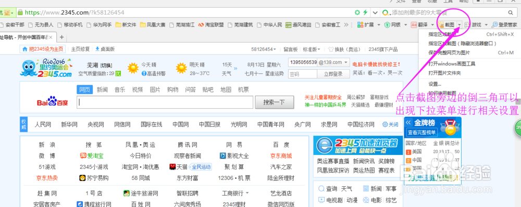Open 人民网 news site link

tap(43, 124)
